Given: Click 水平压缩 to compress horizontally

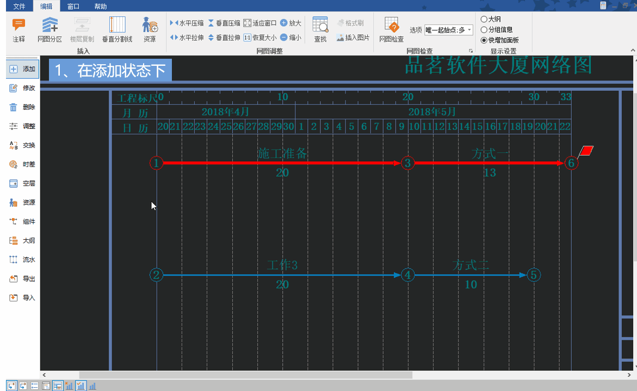Looking at the screenshot, I should click(188, 23).
